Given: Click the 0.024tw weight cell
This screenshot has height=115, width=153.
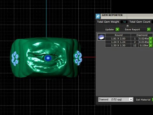Looking at the screenshot, I should (144, 39).
